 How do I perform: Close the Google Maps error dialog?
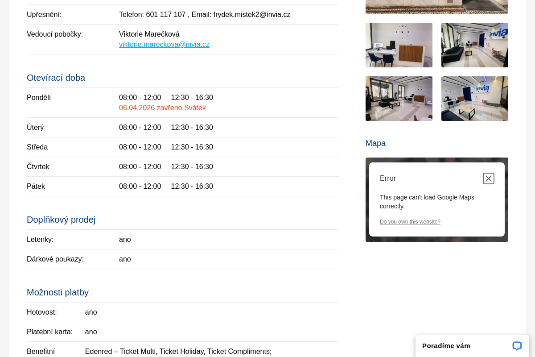click(488, 178)
